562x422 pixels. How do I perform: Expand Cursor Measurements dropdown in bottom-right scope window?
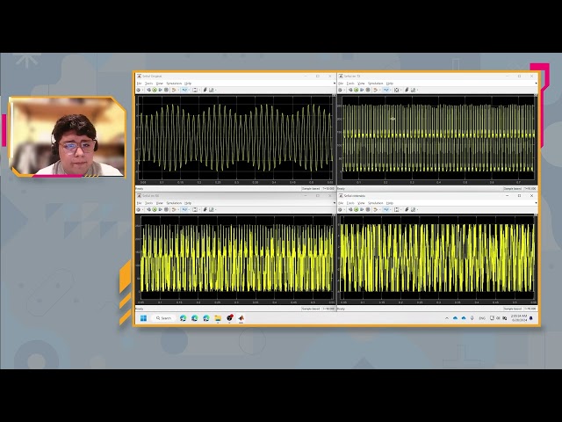pyautogui.click(x=418, y=209)
